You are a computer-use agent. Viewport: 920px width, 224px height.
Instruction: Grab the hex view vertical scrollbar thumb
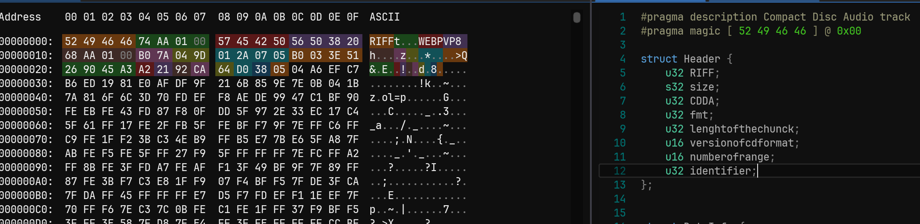pyautogui.click(x=577, y=17)
